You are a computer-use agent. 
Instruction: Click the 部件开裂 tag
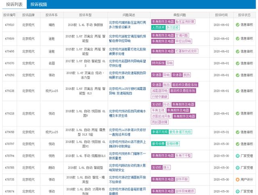[182, 179]
